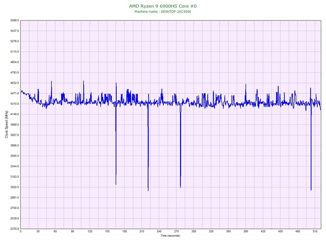Select the x-axis tick label 270

tap(176, 231)
